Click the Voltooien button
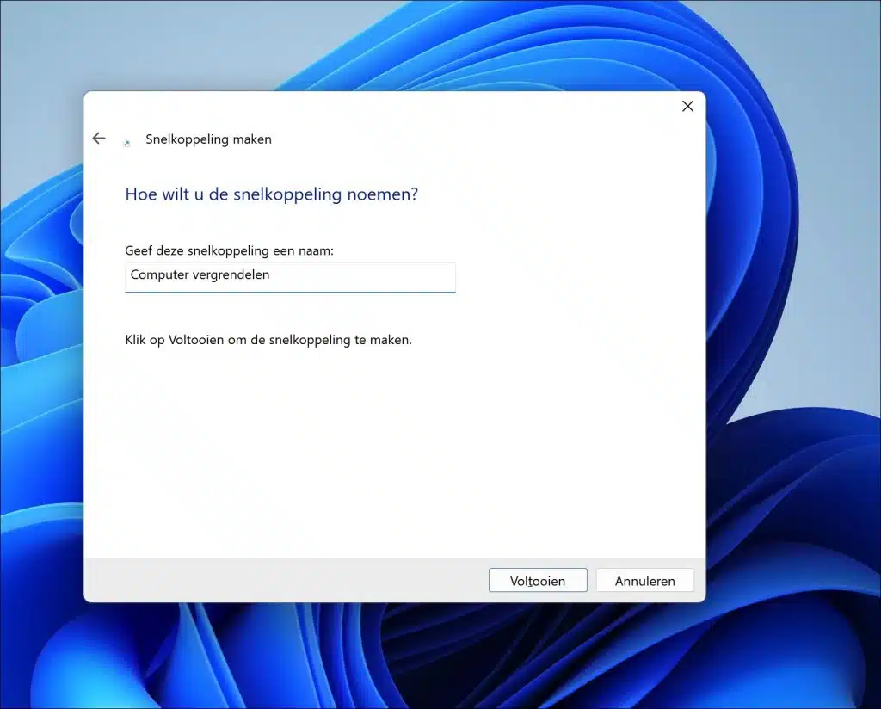Screen dimensions: 881x709 (x=537, y=580)
